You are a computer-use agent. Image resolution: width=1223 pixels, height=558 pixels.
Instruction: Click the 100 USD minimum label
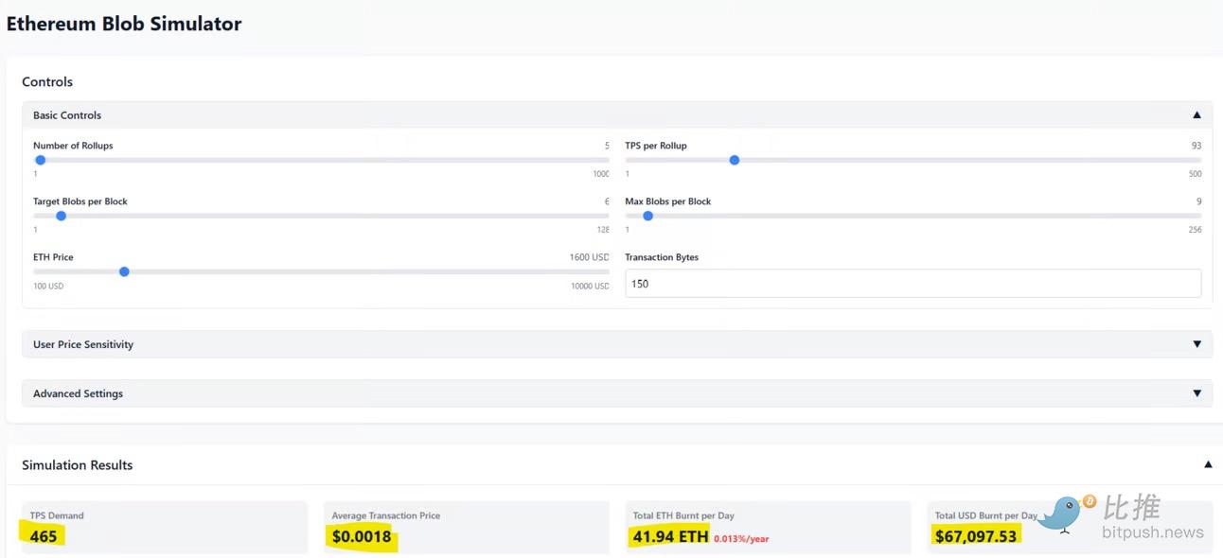(x=48, y=286)
